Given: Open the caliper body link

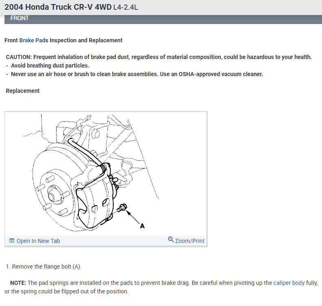Looking at the screenshot, I should 289,283.
